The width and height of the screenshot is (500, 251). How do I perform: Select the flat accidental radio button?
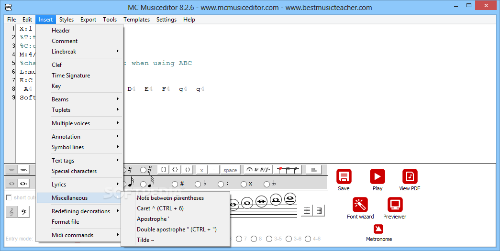point(198,184)
